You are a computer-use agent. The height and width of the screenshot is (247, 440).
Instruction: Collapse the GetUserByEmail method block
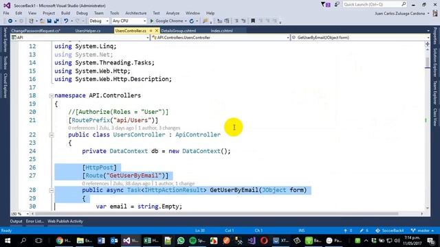(52, 191)
